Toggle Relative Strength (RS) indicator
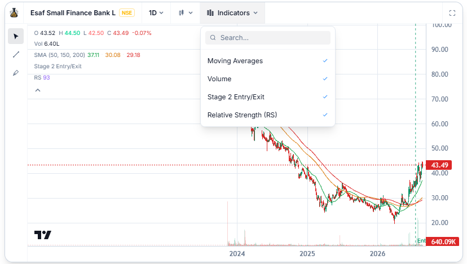 (268, 115)
